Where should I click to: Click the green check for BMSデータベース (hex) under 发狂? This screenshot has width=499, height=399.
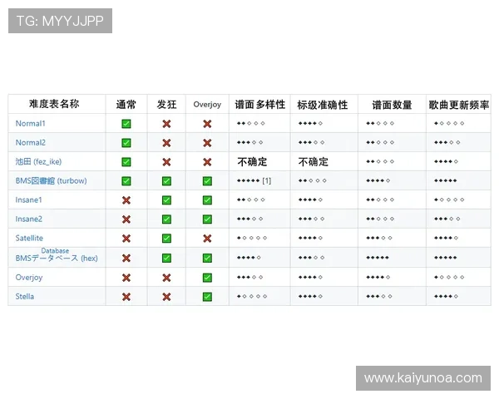(166, 258)
